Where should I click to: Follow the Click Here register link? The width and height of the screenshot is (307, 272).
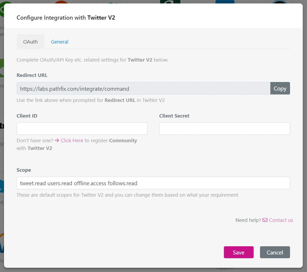72,140
